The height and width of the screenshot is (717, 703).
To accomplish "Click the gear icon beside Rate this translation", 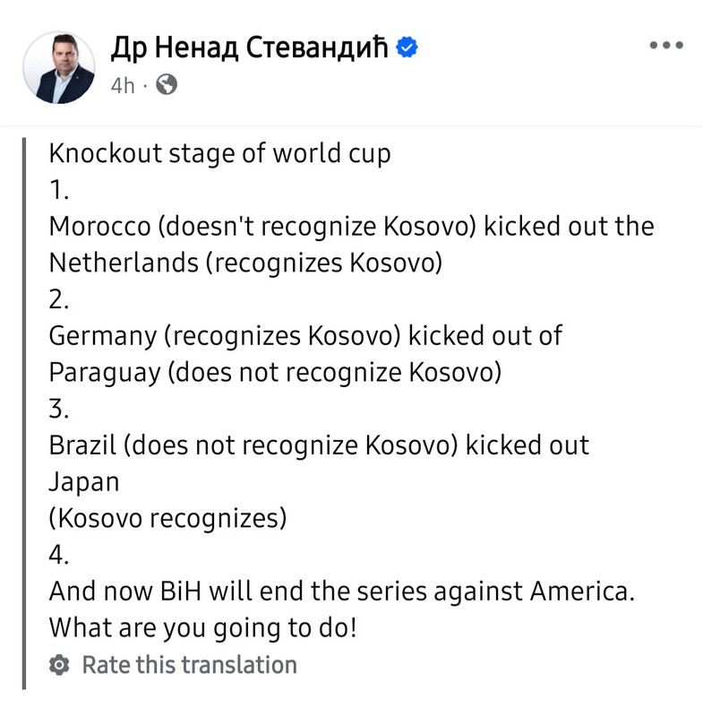I will (59, 664).
